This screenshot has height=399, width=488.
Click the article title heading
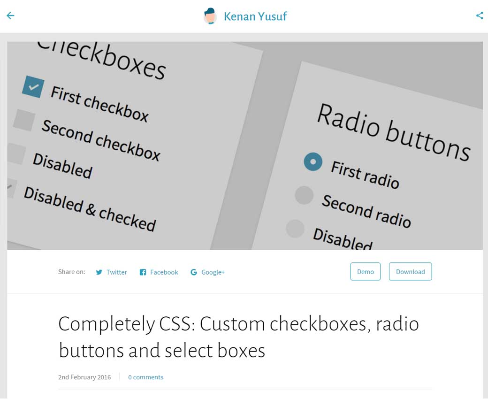click(238, 337)
